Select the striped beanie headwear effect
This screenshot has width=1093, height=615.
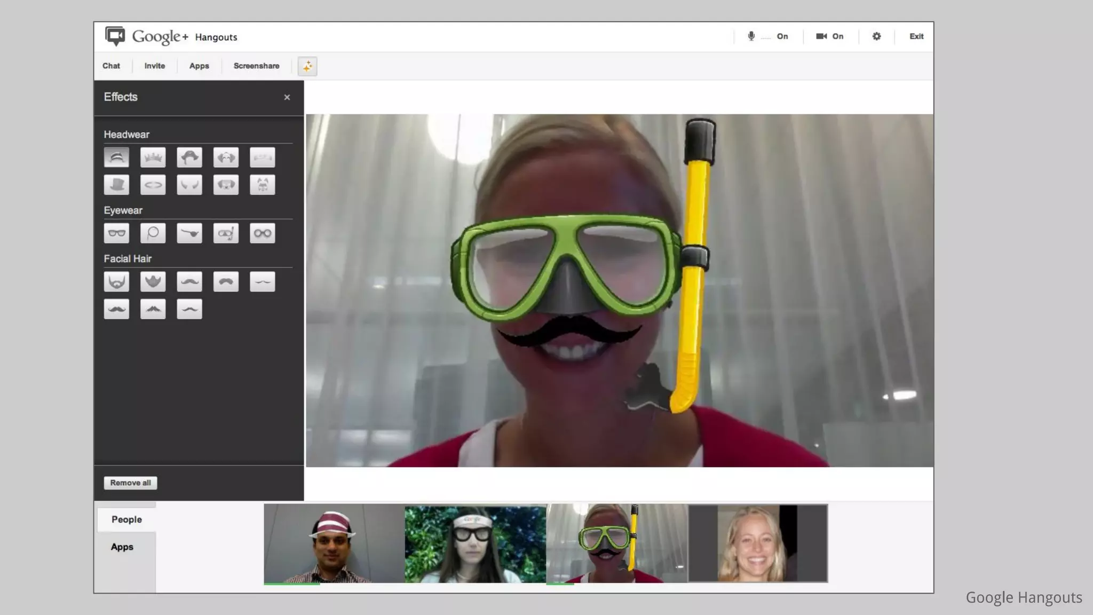pyautogui.click(x=116, y=157)
